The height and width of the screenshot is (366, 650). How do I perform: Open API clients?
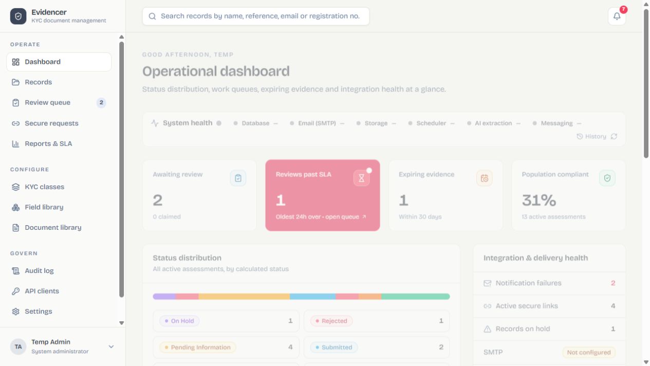point(59,291)
